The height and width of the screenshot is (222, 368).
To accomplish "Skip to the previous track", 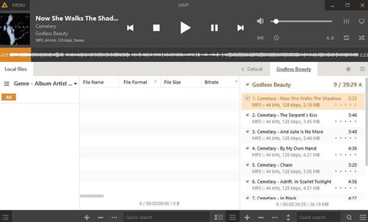I will click(x=130, y=28).
